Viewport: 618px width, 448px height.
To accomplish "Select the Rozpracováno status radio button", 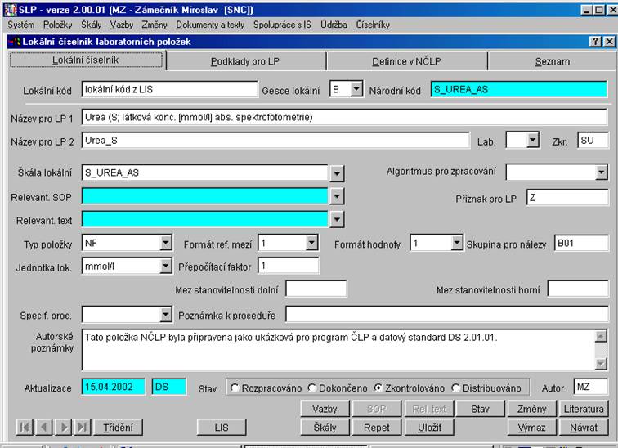I will pyautogui.click(x=235, y=388).
